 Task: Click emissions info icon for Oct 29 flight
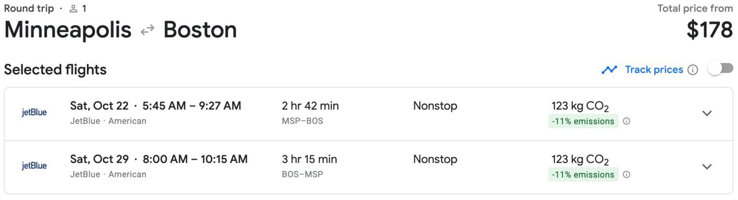[627, 175]
